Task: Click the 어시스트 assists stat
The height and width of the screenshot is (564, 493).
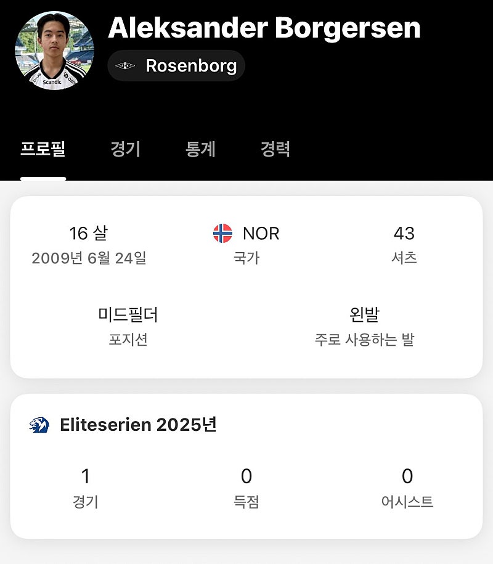Action: coord(407,476)
